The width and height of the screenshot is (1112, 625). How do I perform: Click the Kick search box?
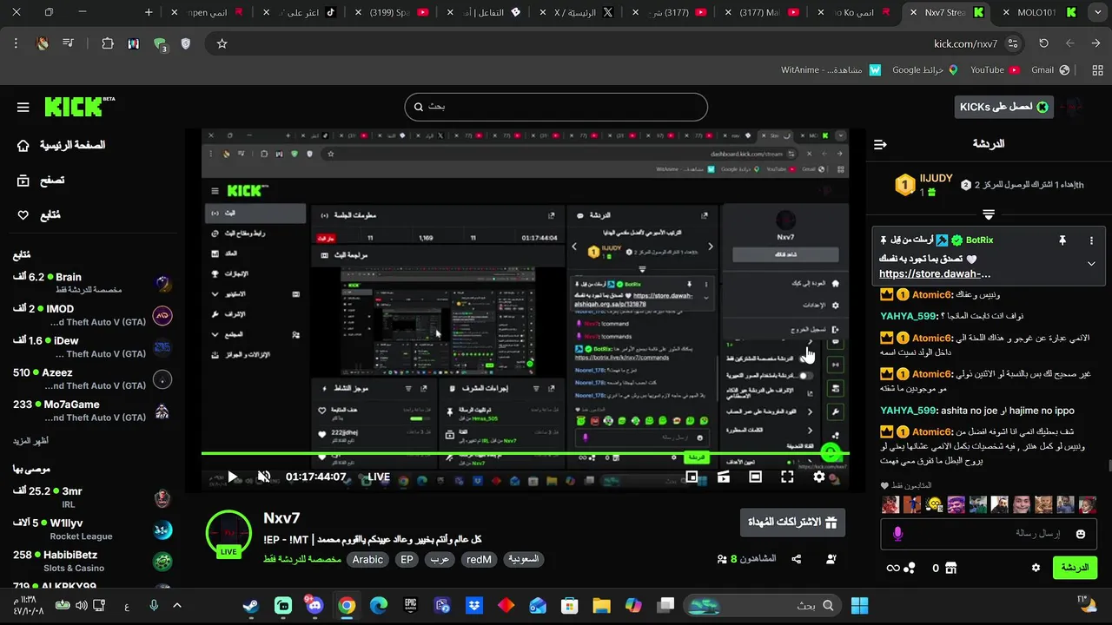556,107
